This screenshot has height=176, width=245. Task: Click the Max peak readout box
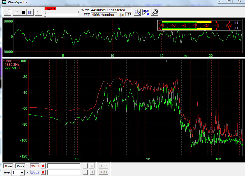click(12, 65)
